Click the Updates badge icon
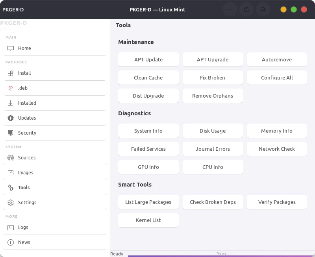Viewport: 315px width, 257px height. coord(11,118)
